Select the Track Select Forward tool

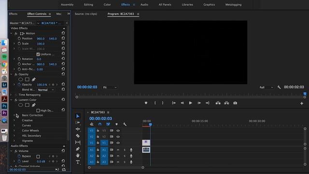78,122
